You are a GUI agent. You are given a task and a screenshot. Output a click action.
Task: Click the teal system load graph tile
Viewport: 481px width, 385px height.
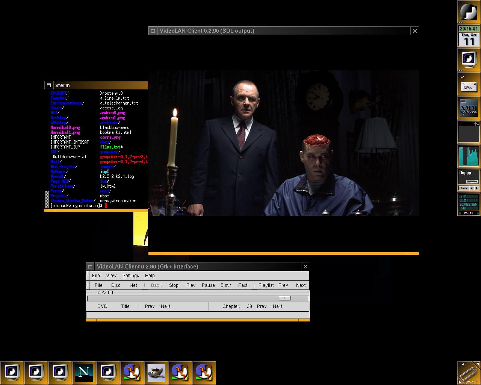(469, 156)
